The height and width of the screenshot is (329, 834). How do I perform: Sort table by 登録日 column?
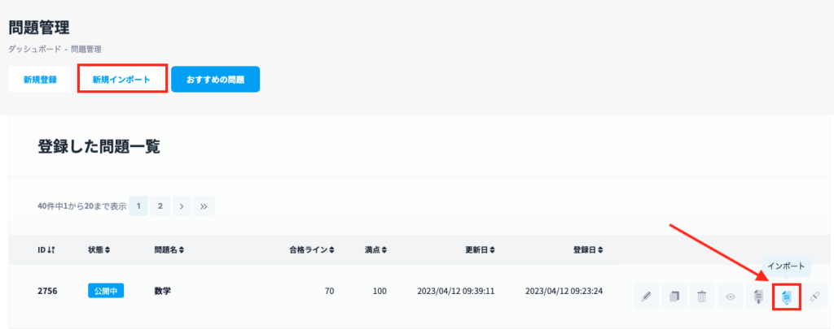click(588, 249)
